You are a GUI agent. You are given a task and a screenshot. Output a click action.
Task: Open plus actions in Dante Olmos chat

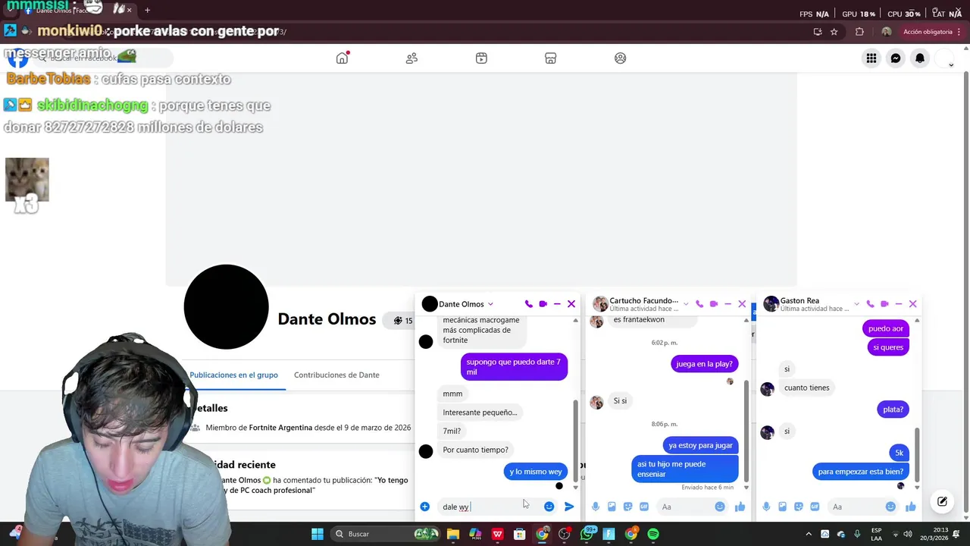425,507
